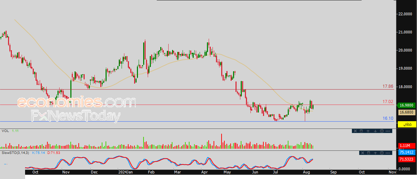This screenshot has height=179, width=417.
Task: Move the VOL panel down
Action: pyautogui.click(x=375, y=131)
